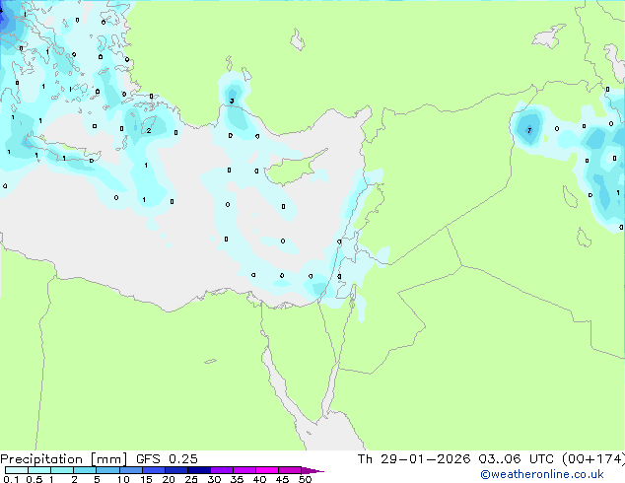The width and height of the screenshot is (625, 483).
Task: Click the 'Th 29-01-2026' date text
Action: (x=414, y=459)
